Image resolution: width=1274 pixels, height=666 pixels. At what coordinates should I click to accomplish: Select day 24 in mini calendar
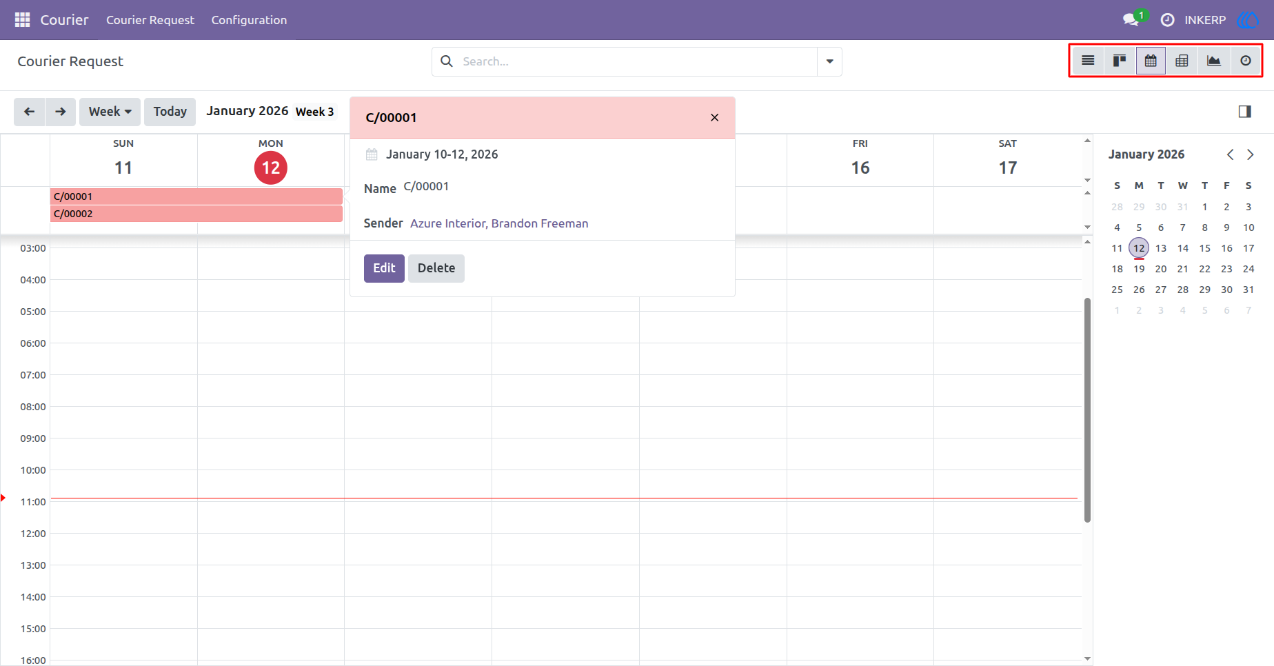coord(1248,269)
